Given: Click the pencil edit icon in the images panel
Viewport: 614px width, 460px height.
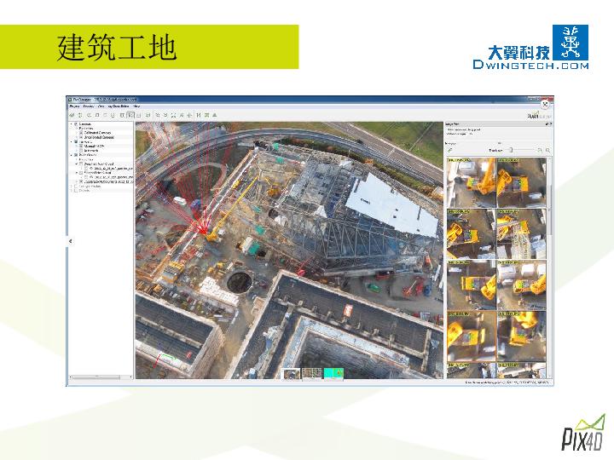Looking at the screenshot, I should pyautogui.click(x=449, y=150).
